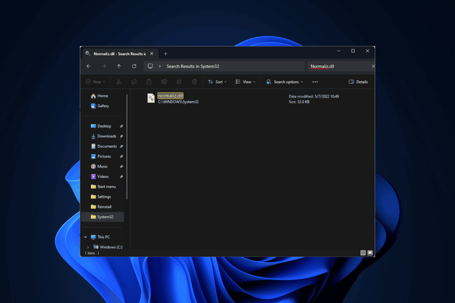Minimize the File Explorer window
Viewport: 455px width, 303px height.
(x=339, y=51)
